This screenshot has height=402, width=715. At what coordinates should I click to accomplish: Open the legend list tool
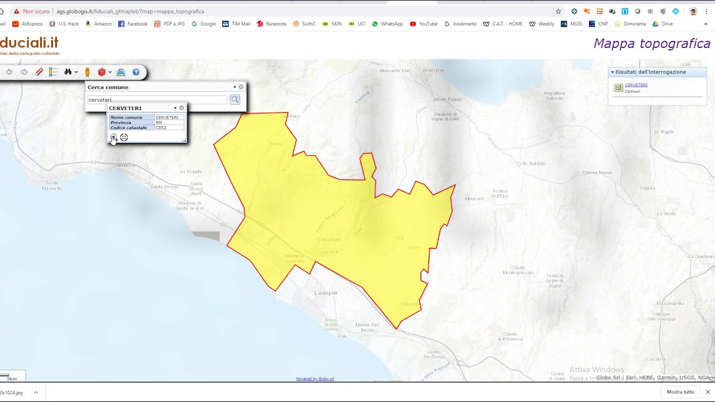pos(54,72)
